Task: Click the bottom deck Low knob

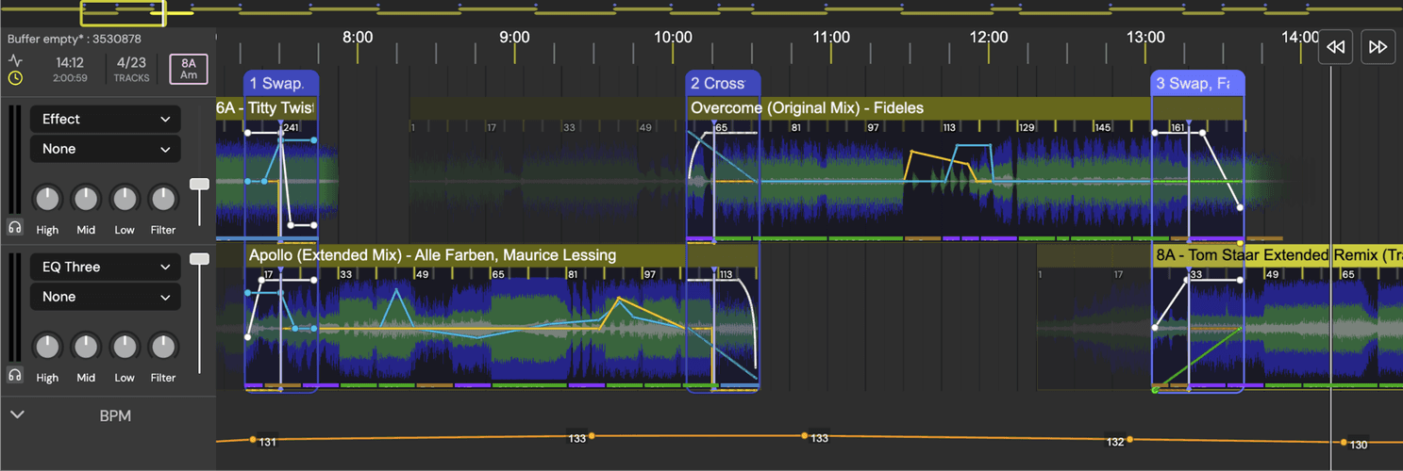Action: (125, 347)
